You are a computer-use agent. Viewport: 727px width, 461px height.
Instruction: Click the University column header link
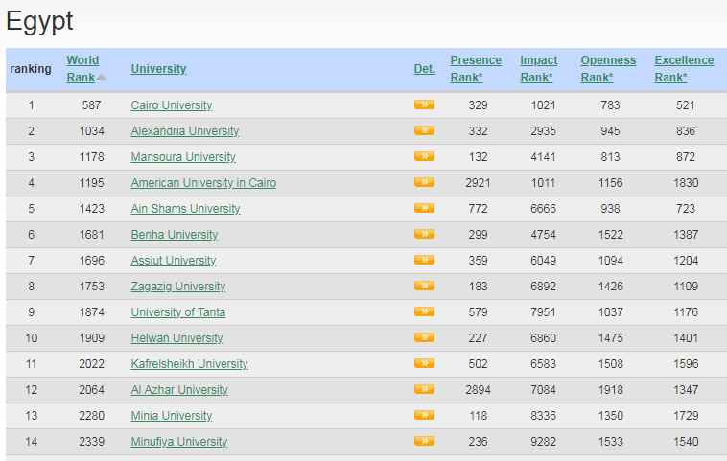point(158,69)
